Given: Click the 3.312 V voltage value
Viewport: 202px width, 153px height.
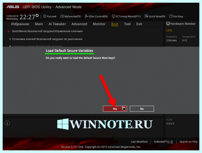Looking at the screenshot, I should click(x=170, y=124).
